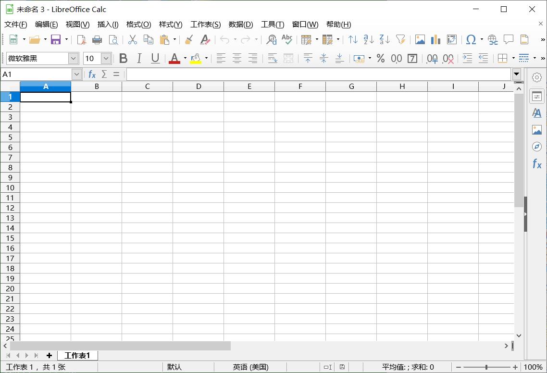
Task: Click the Sort icon
Action: coord(353,39)
